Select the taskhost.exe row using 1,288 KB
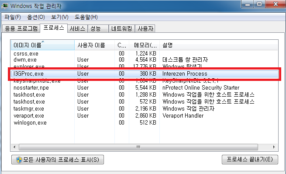 pos(144,94)
